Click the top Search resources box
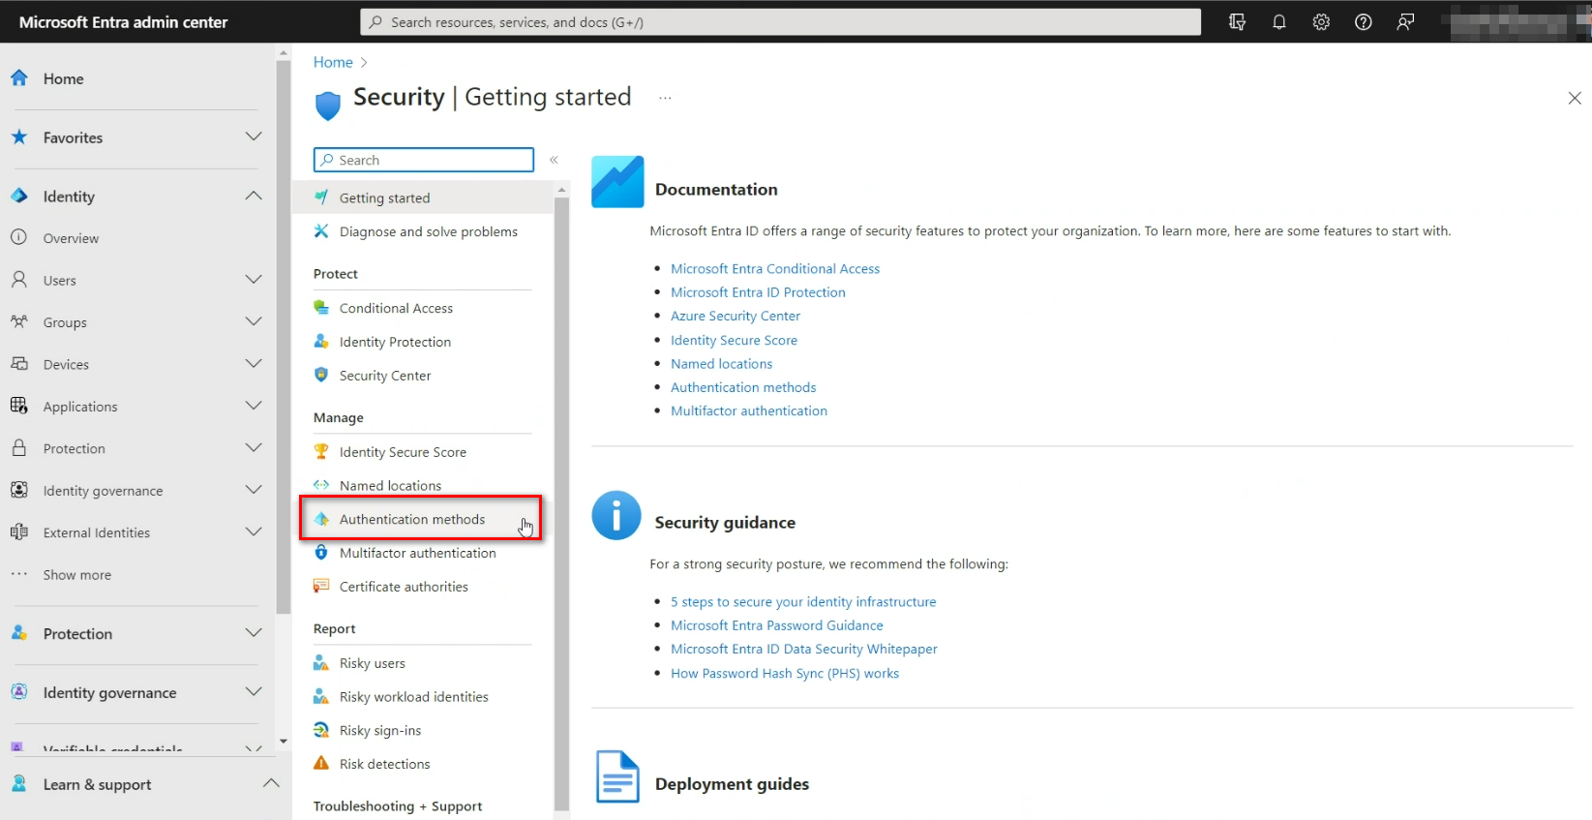The height and width of the screenshot is (820, 1592). point(781,22)
